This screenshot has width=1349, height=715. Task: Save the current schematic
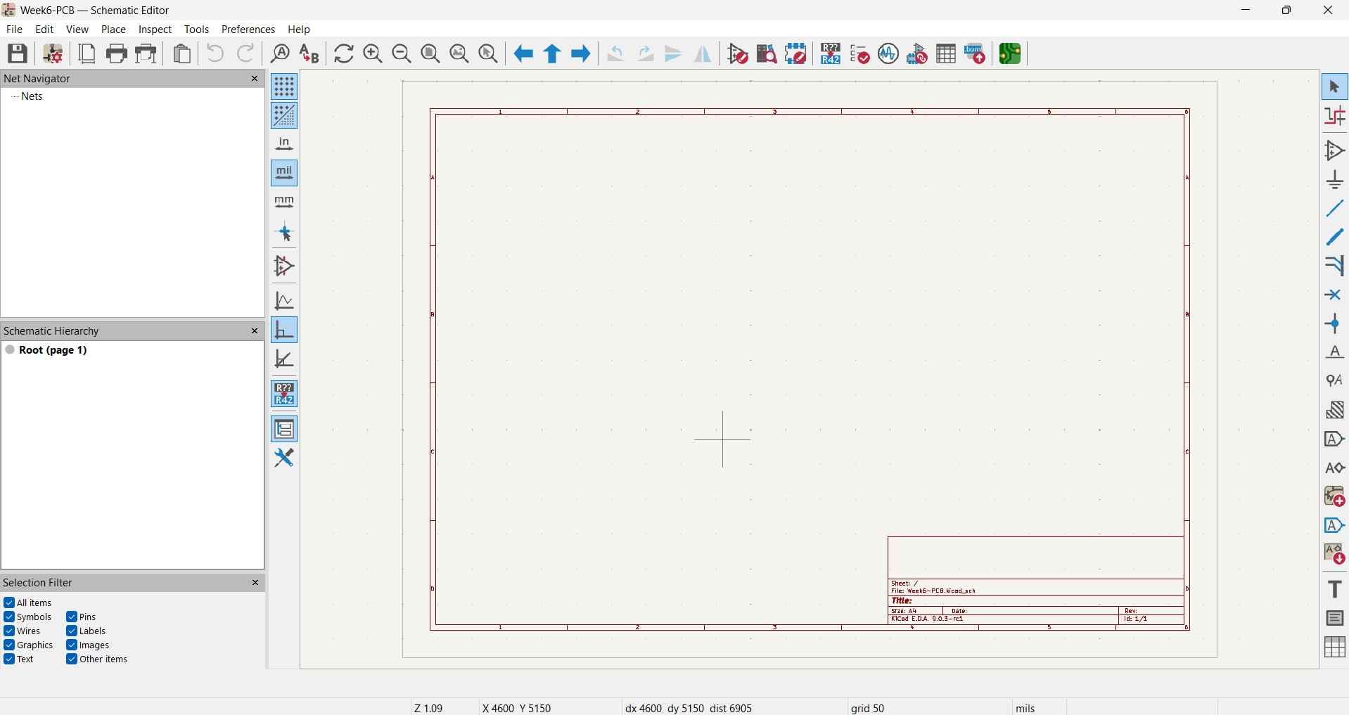pos(18,53)
